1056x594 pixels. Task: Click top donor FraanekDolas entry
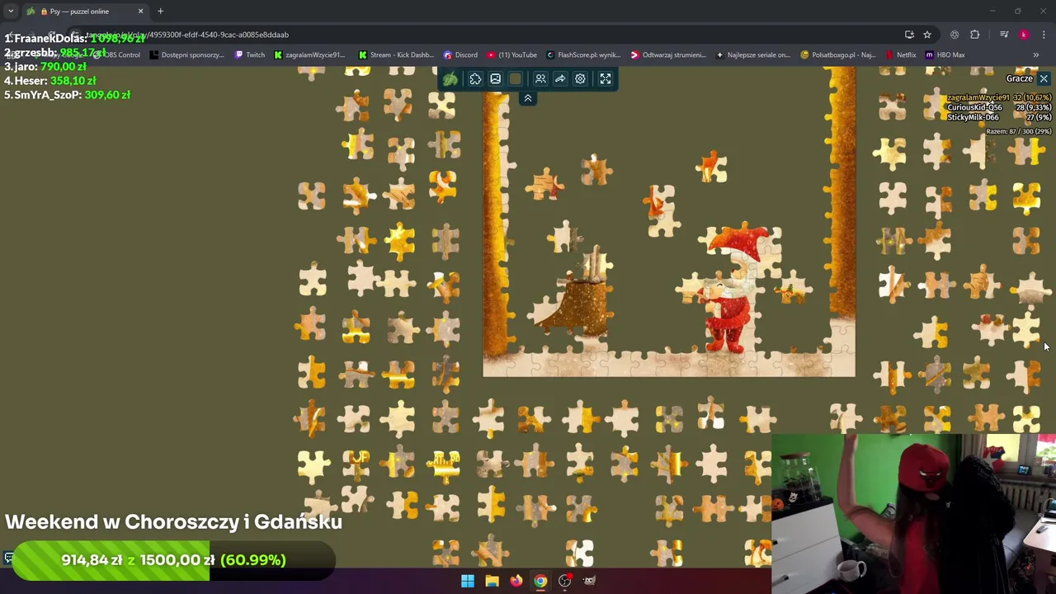74,38
